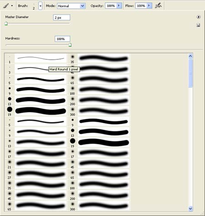
Task: Click the Opacity value field
Action: tap(111, 6)
